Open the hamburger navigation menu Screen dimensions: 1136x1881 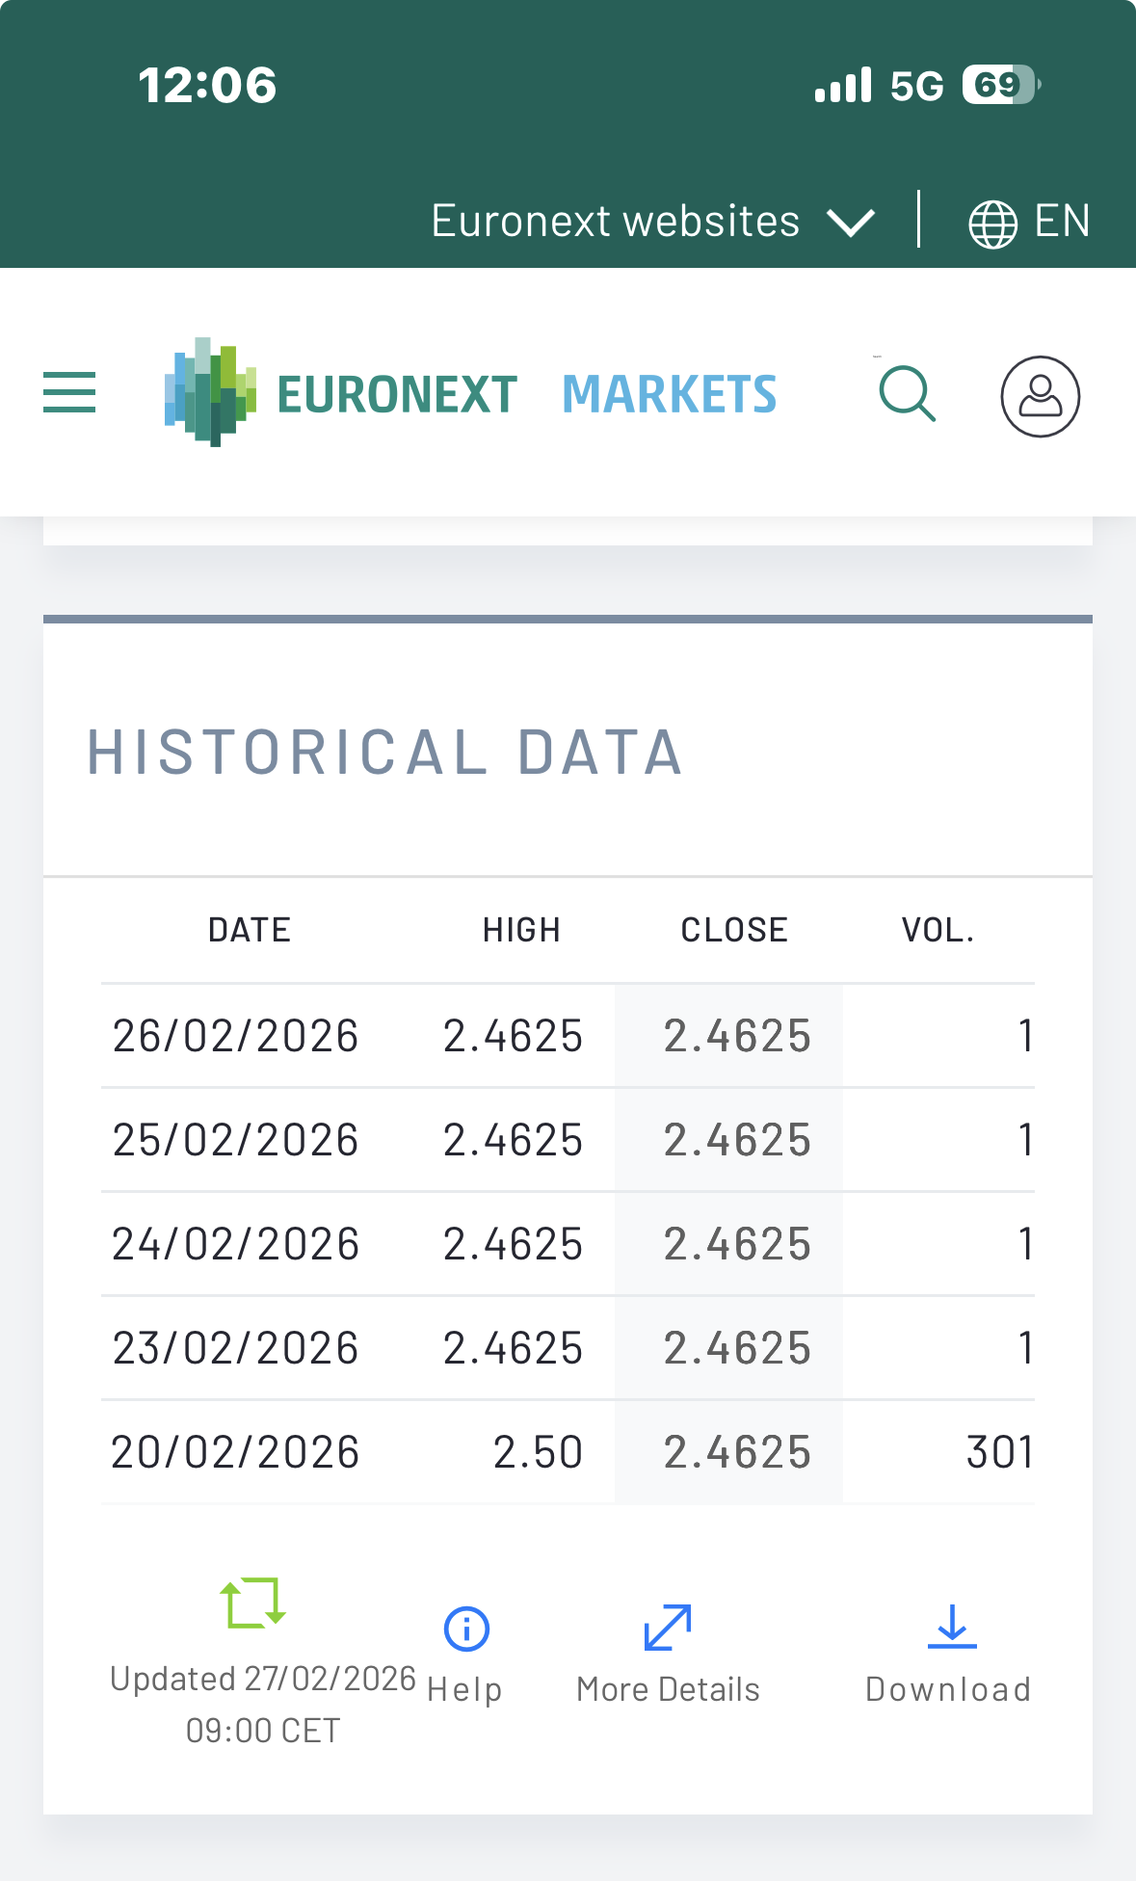[x=69, y=393]
